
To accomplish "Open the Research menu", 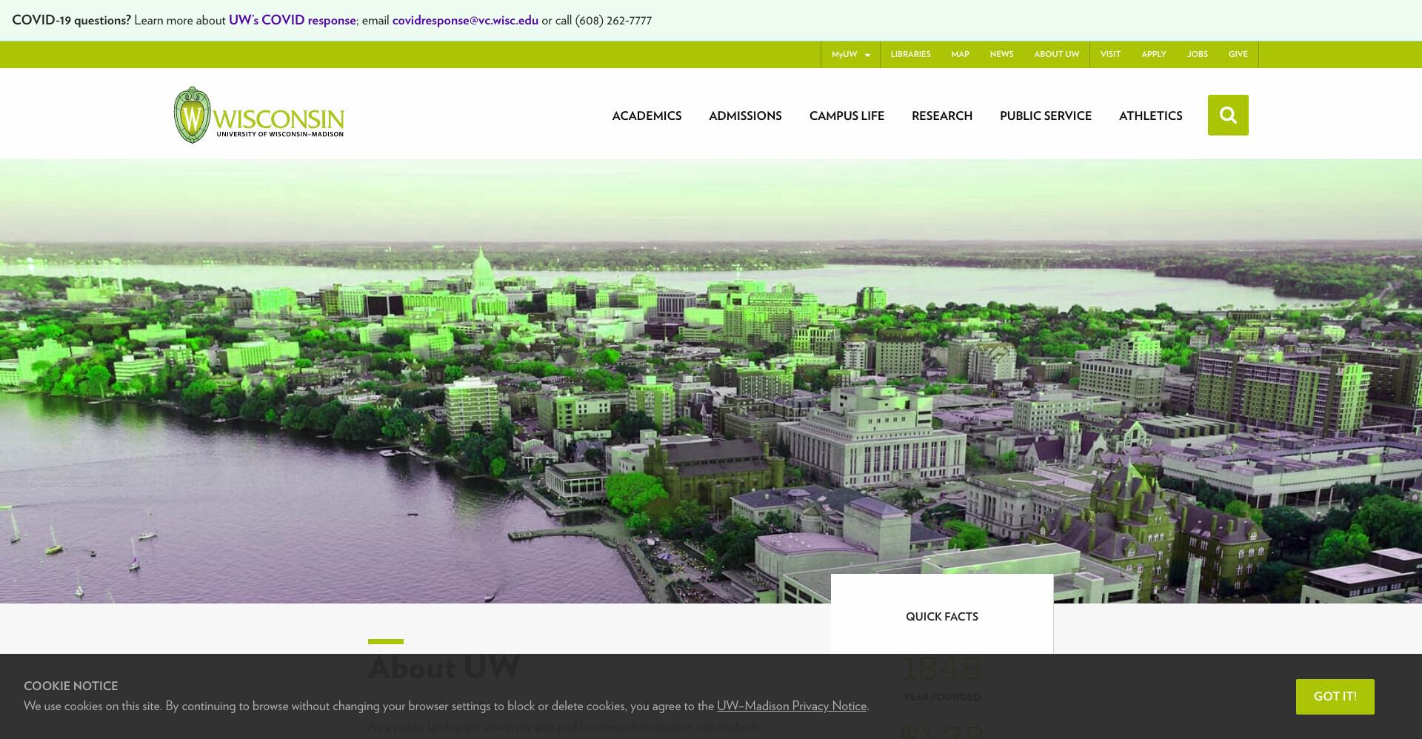I will [942, 116].
